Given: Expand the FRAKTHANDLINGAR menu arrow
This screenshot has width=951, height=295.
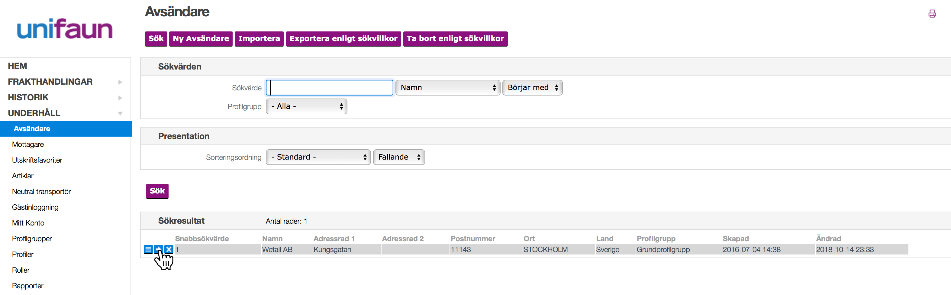Looking at the screenshot, I should click(x=120, y=82).
